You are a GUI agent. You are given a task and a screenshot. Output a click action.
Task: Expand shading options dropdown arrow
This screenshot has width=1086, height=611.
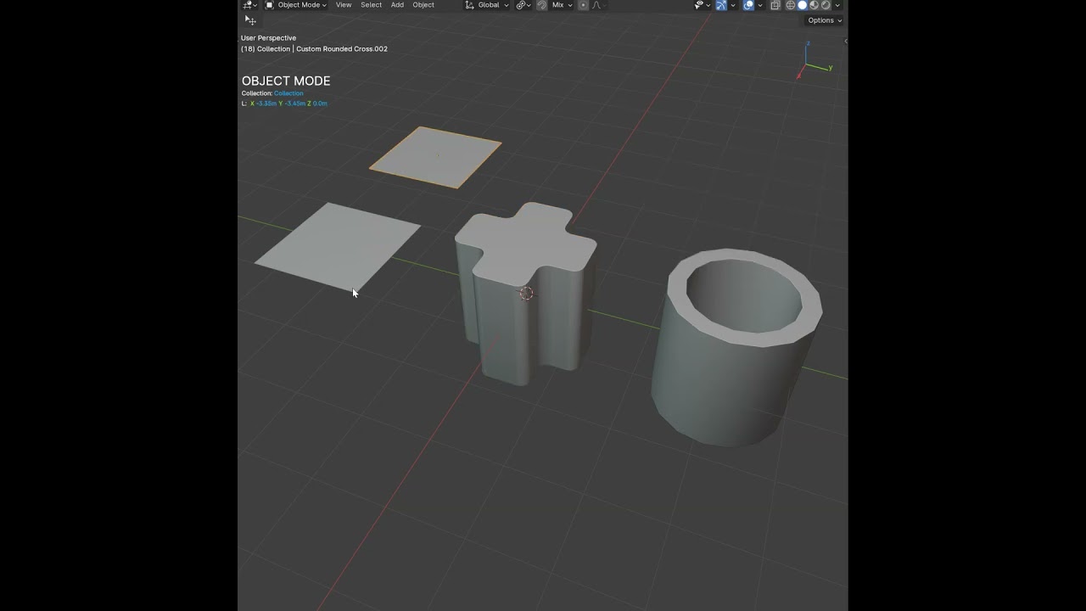[837, 5]
